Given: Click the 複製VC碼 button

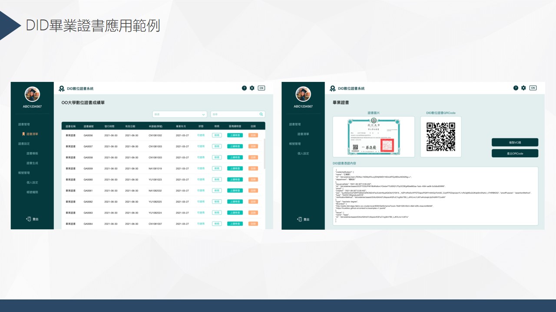Looking at the screenshot, I should tap(515, 142).
